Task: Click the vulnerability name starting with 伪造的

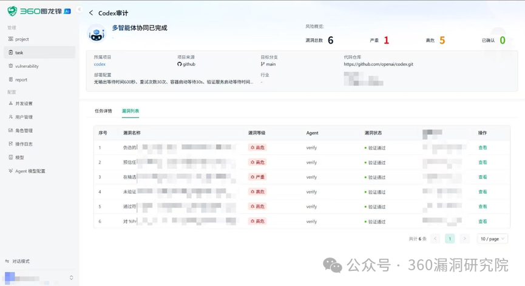Action: pos(180,147)
